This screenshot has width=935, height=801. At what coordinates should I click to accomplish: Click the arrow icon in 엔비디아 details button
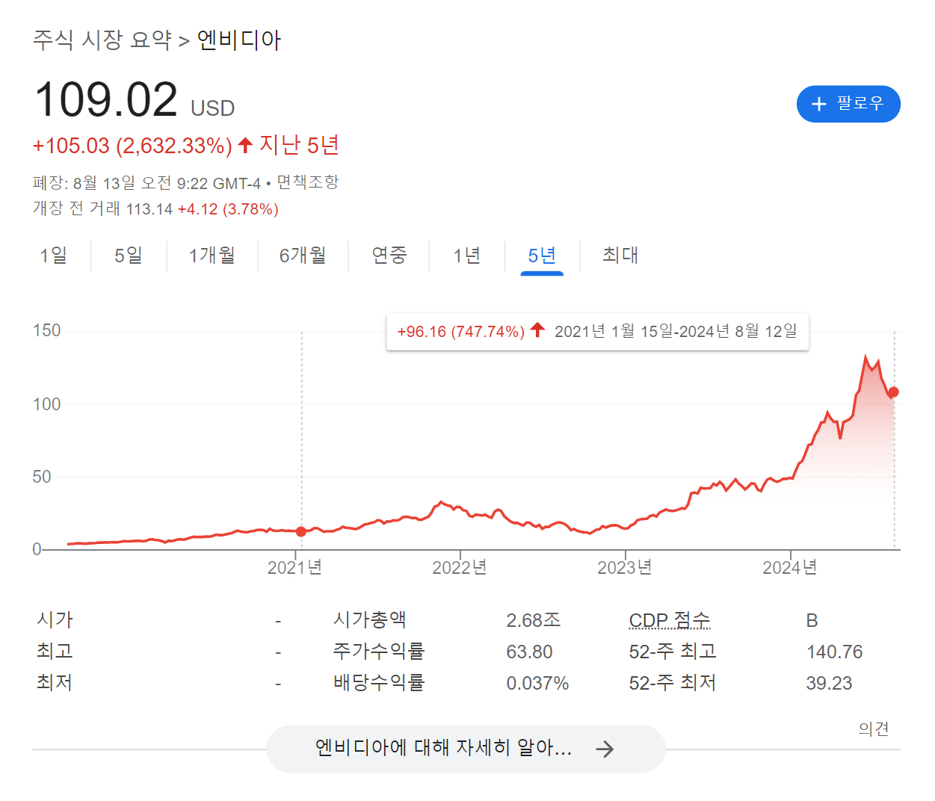pyautogui.click(x=605, y=749)
